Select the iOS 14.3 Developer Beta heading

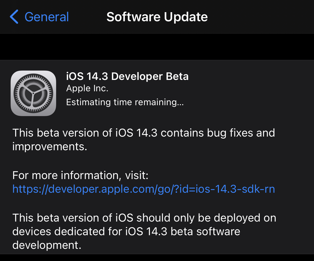pos(127,76)
